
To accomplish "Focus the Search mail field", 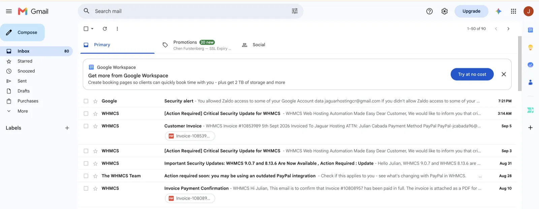I will pyautogui.click(x=190, y=11).
